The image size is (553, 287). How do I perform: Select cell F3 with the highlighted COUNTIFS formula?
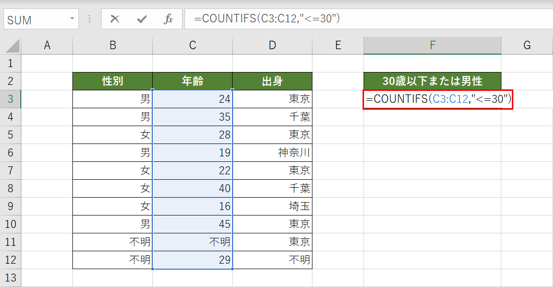[x=432, y=99]
